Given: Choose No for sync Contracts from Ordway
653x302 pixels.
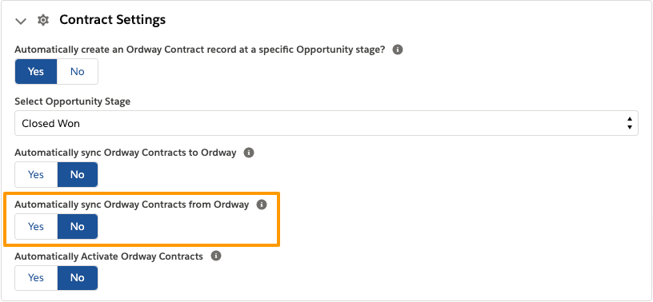Looking at the screenshot, I should (x=78, y=227).
